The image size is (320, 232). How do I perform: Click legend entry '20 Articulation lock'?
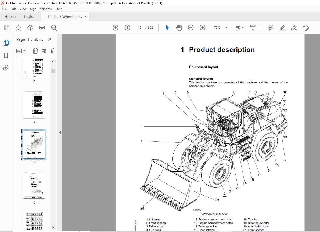tap(256, 226)
